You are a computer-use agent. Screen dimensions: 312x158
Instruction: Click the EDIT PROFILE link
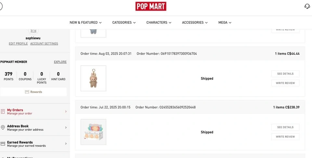tap(18, 44)
